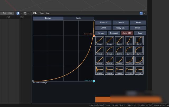This screenshot has height=107, width=169.
Task: Reset the curve
Action: pos(138,28)
